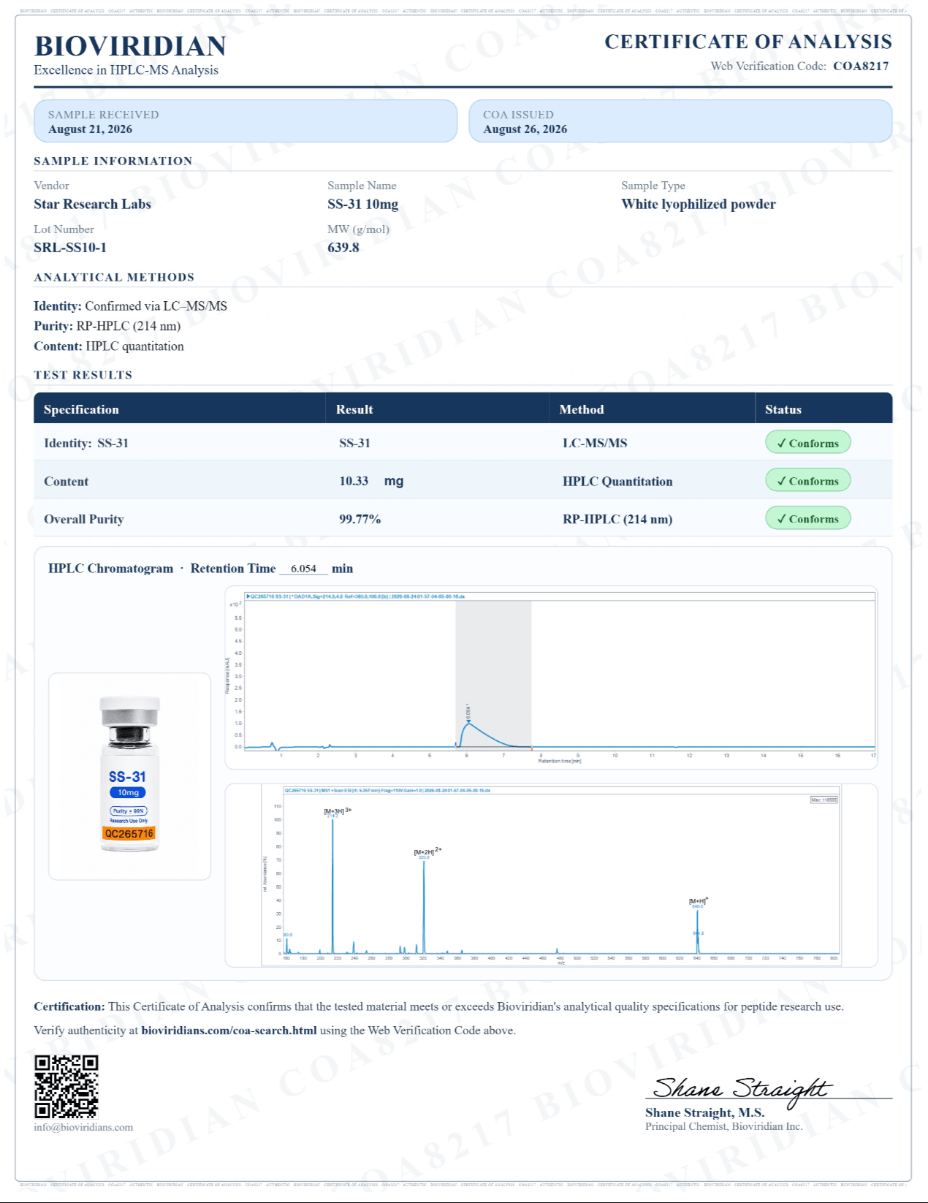Click the Overall Purity specification cell

pos(84,519)
